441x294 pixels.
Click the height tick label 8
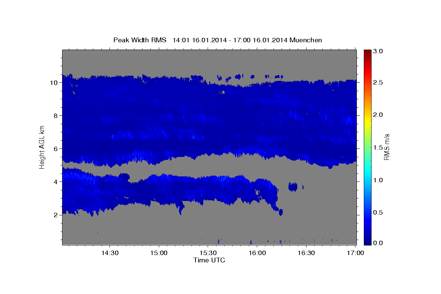coord(57,115)
